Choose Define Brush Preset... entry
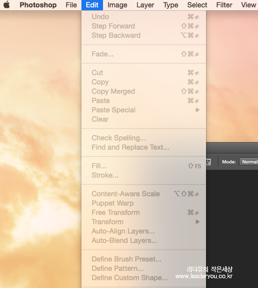The image size is (258, 288). [x=144, y=259]
